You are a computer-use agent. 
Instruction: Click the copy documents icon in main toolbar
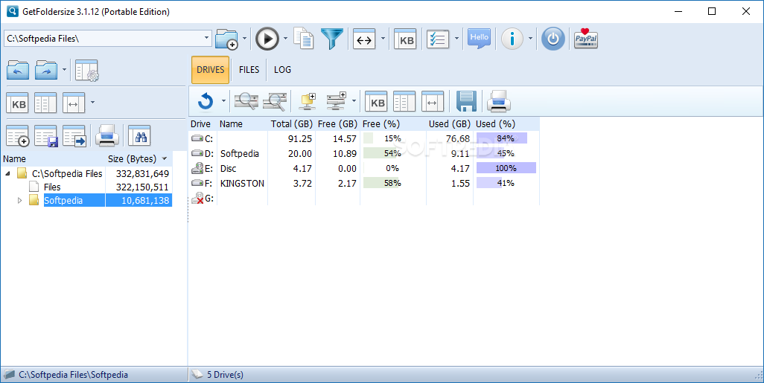tap(304, 39)
